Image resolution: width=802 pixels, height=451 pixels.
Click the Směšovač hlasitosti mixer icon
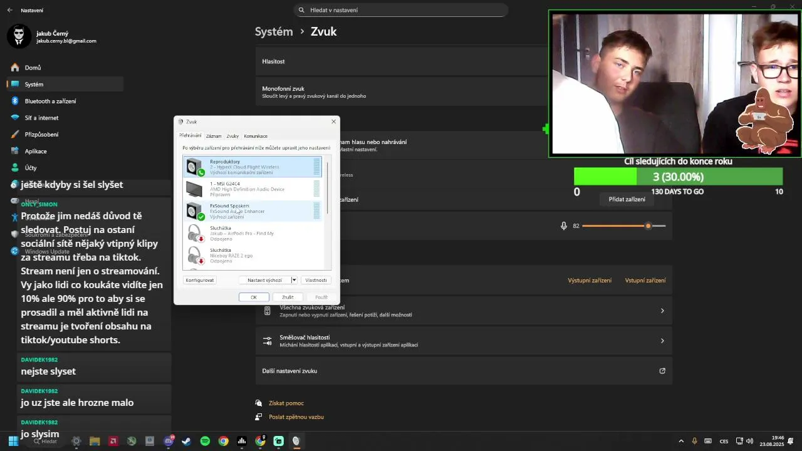tap(268, 341)
